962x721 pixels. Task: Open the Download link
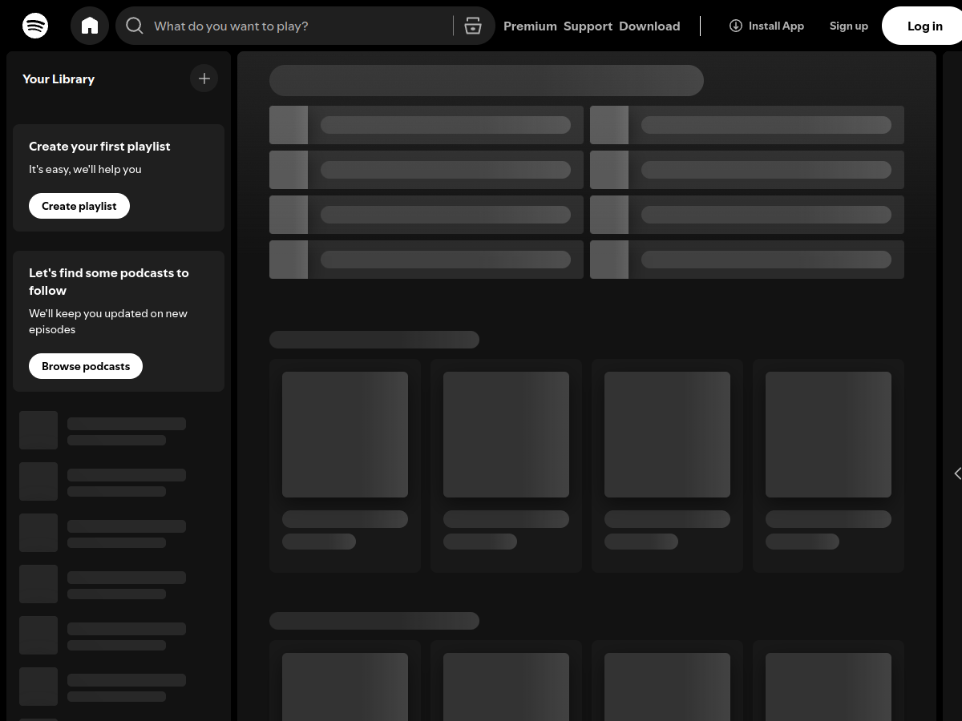(x=649, y=26)
